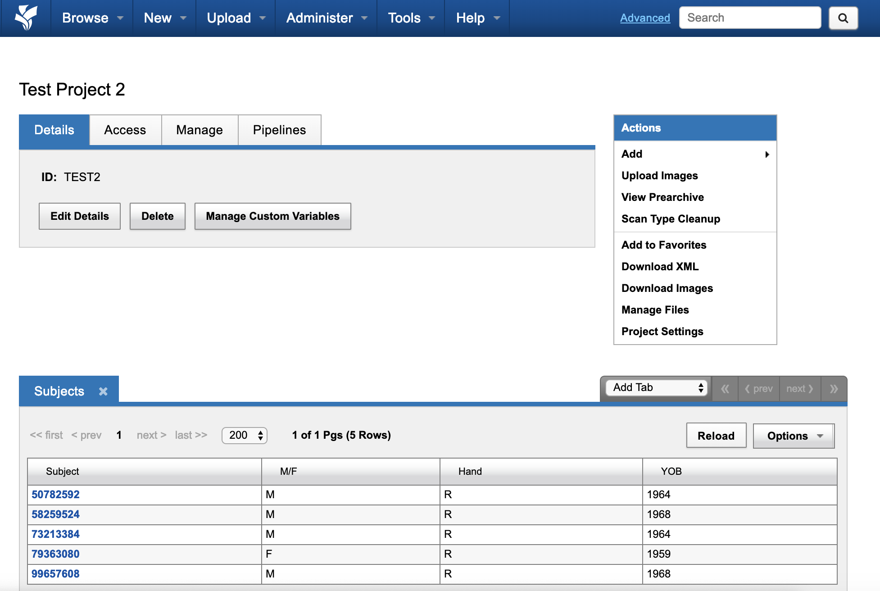Switch to the Access tab
880x591 pixels.
[x=125, y=130]
